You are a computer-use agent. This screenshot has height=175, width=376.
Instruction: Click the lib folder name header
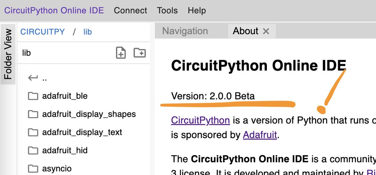pyautogui.click(x=26, y=53)
